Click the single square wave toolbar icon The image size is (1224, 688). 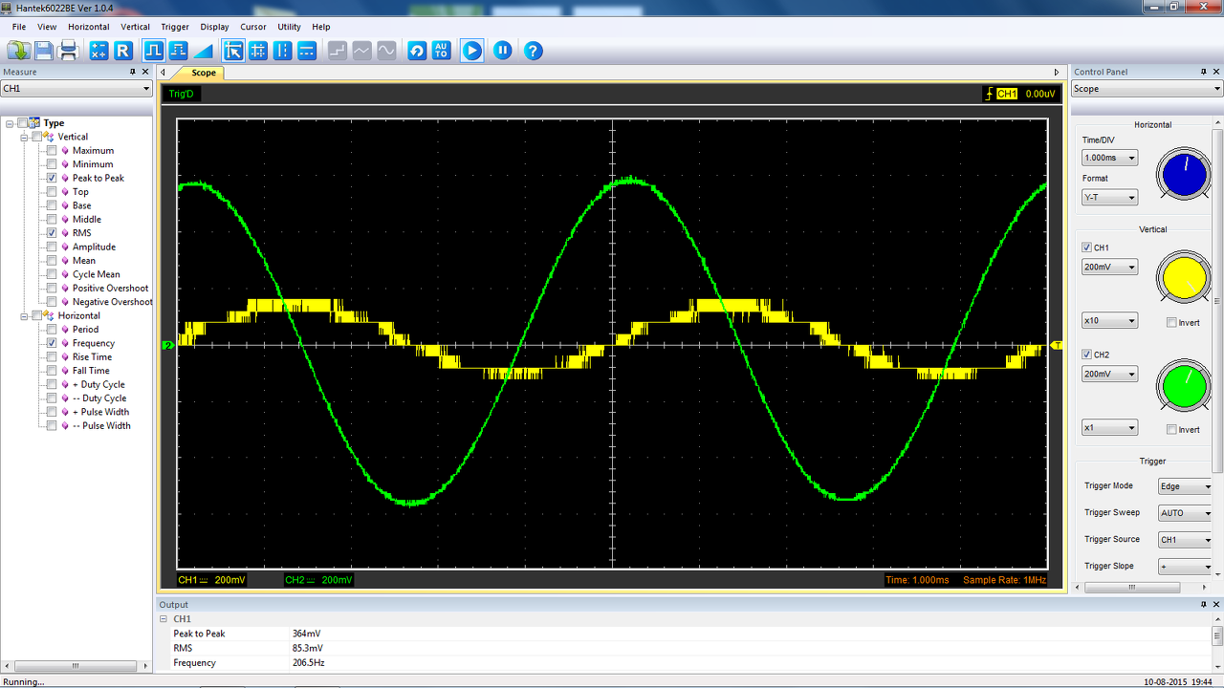(153, 51)
